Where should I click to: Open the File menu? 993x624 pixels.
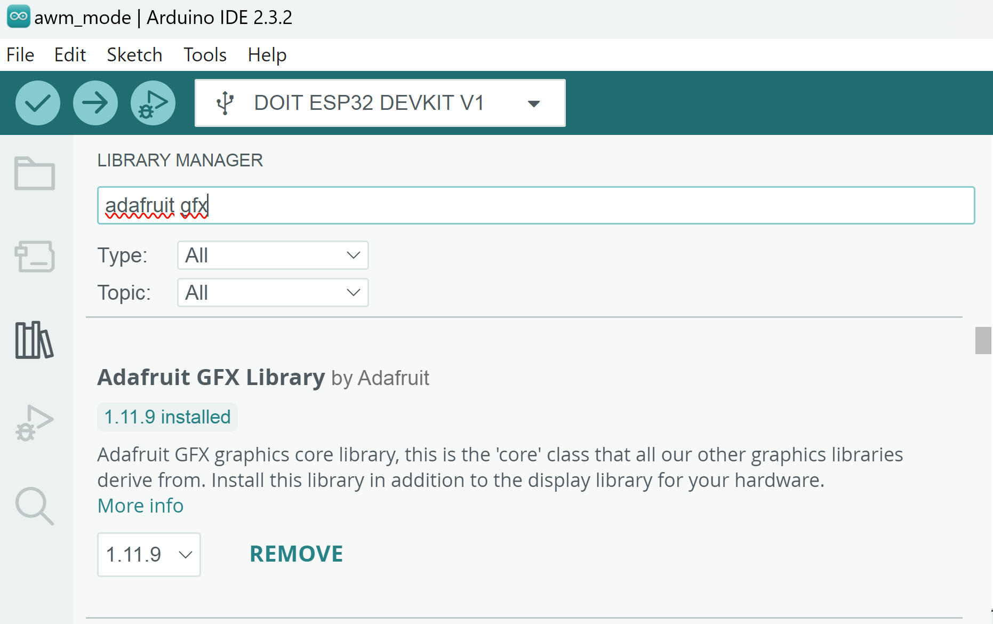pos(20,55)
